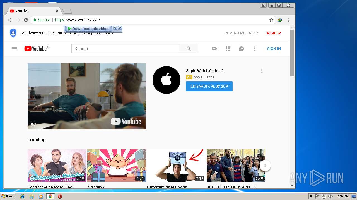This screenshot has height=200, width=357.
Task: Open the download manager extension icon
Action: click(x=280, y=20)
